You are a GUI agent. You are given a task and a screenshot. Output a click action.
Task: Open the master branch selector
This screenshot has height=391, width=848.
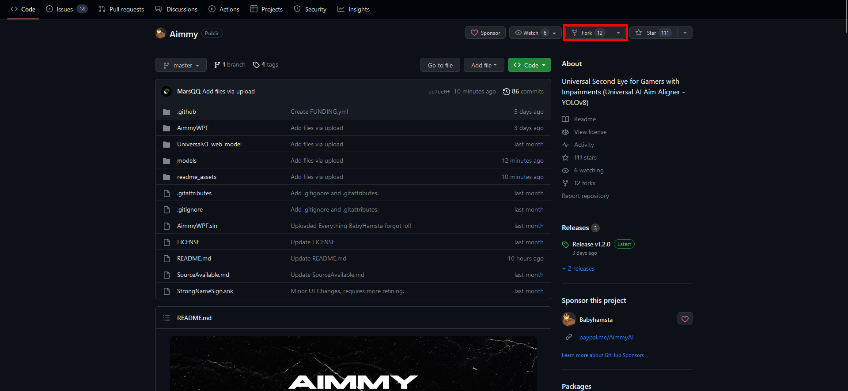pos(181,65)
